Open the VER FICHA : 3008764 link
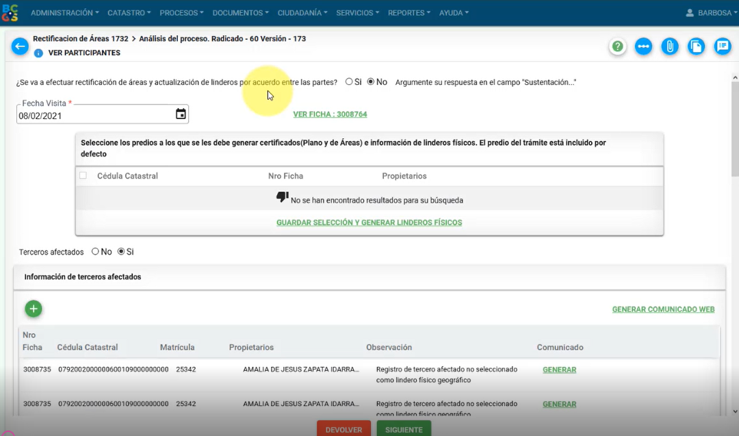 tap(330, 114)
